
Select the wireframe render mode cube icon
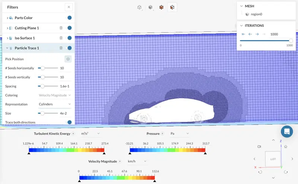(139, 7)
